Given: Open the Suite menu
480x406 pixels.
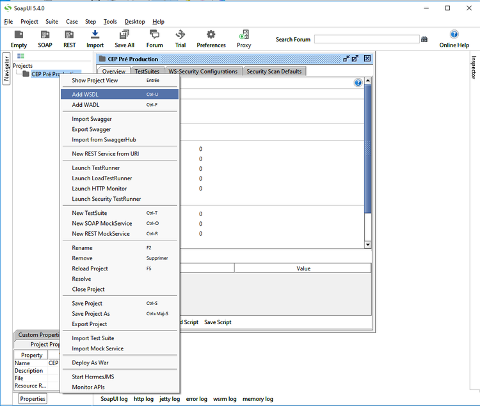Looking at the screenshot, I should 52,22.
